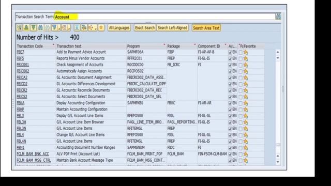Click the favorite star icon for FBF5
The image size is (331, 186).
(x=246, y=58)
